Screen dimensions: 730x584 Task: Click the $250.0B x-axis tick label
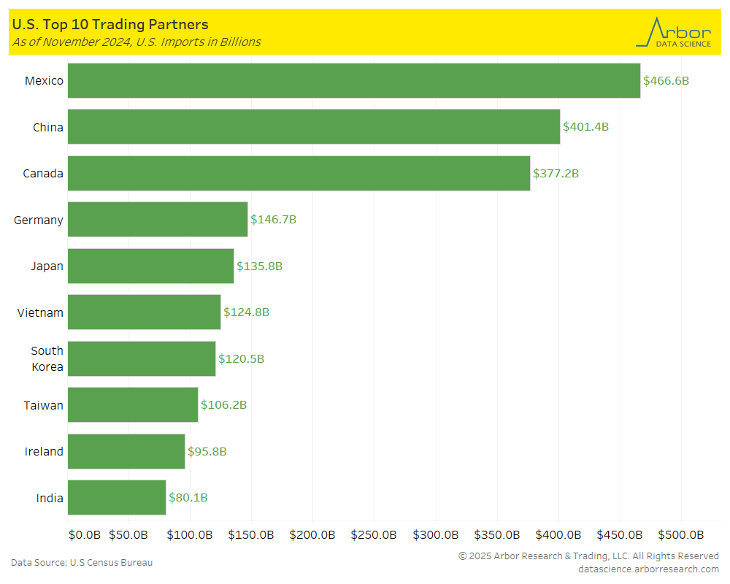373,535
